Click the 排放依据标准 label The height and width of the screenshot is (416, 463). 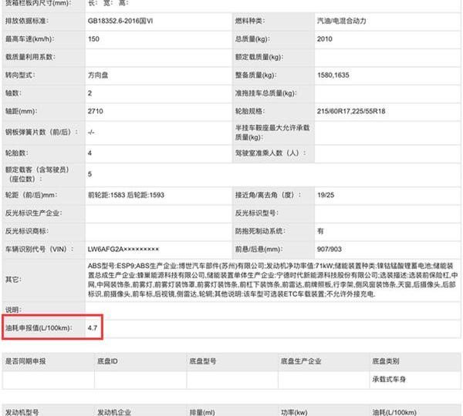pos(27,21)
